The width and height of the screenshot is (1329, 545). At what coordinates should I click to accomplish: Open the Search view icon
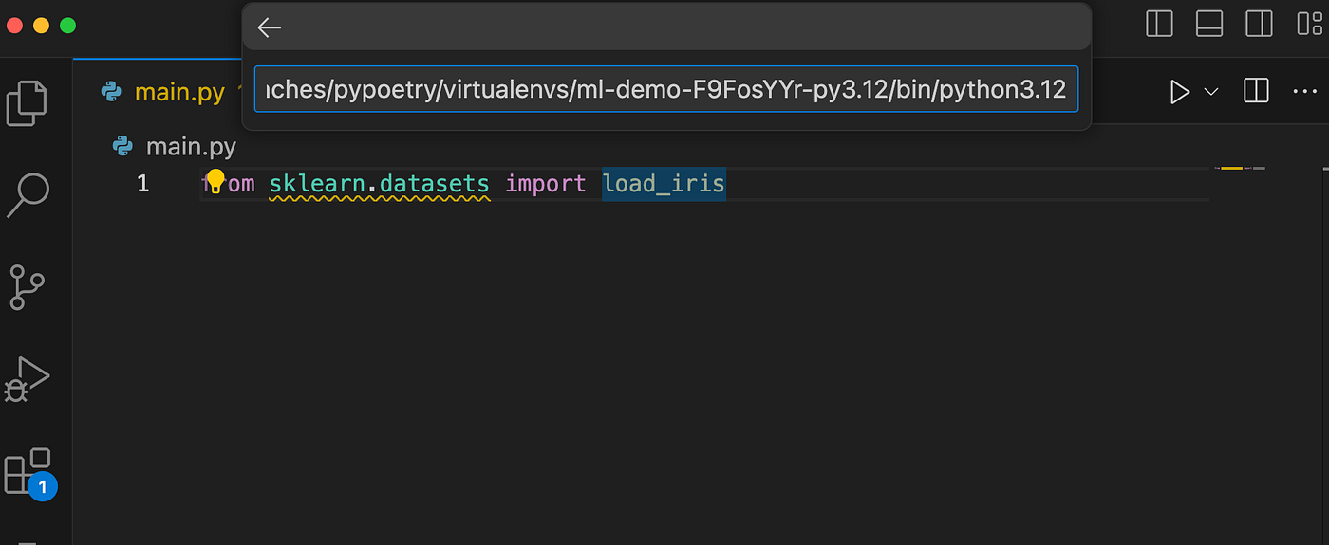(28, 194)
